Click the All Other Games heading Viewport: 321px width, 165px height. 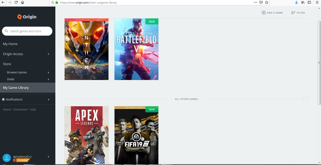(x=186, y=99)
